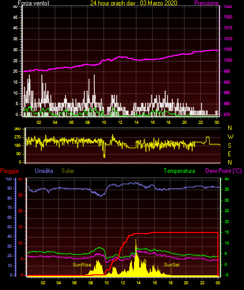Viewport: 244px width, 290px height.
Task: Select the Pioggia legend label
Action: click(9, 171)
